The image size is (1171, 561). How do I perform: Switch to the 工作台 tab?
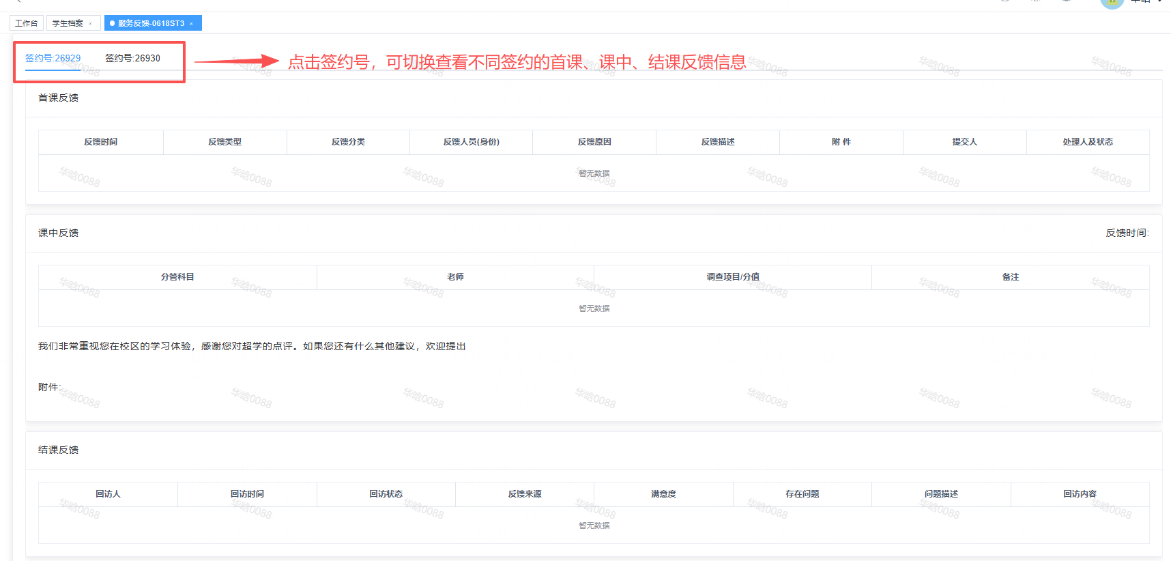tap(27, 23)
